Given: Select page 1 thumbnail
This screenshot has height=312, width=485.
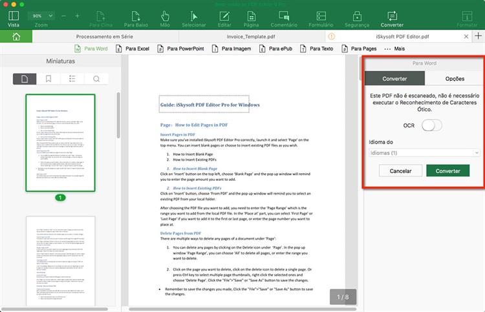Looking at the screenshot, I should click(x=60, y=143).
